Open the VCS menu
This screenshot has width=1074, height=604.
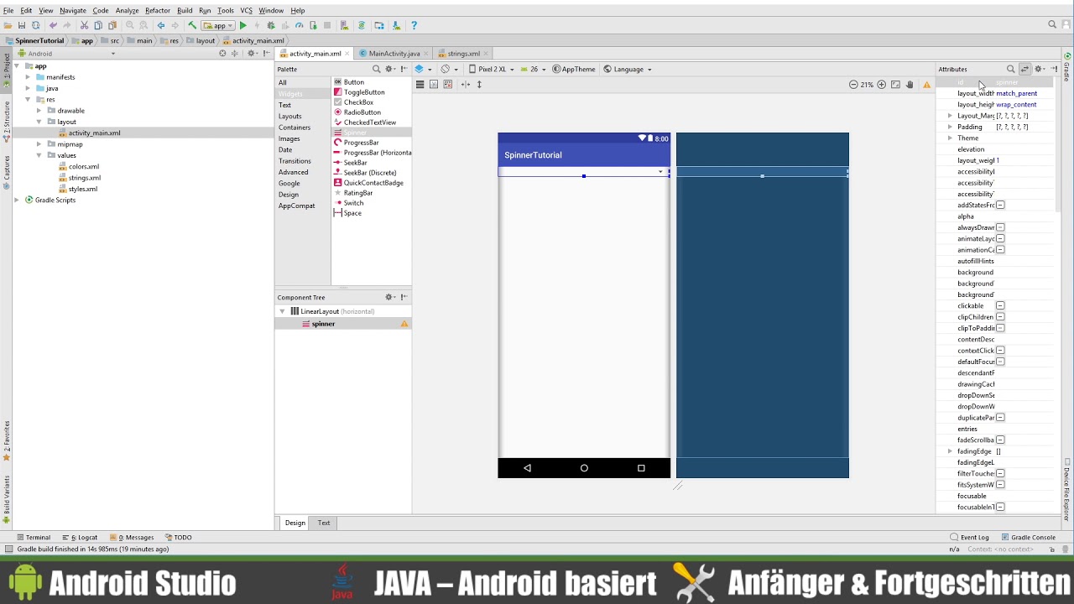pos(246,10)
